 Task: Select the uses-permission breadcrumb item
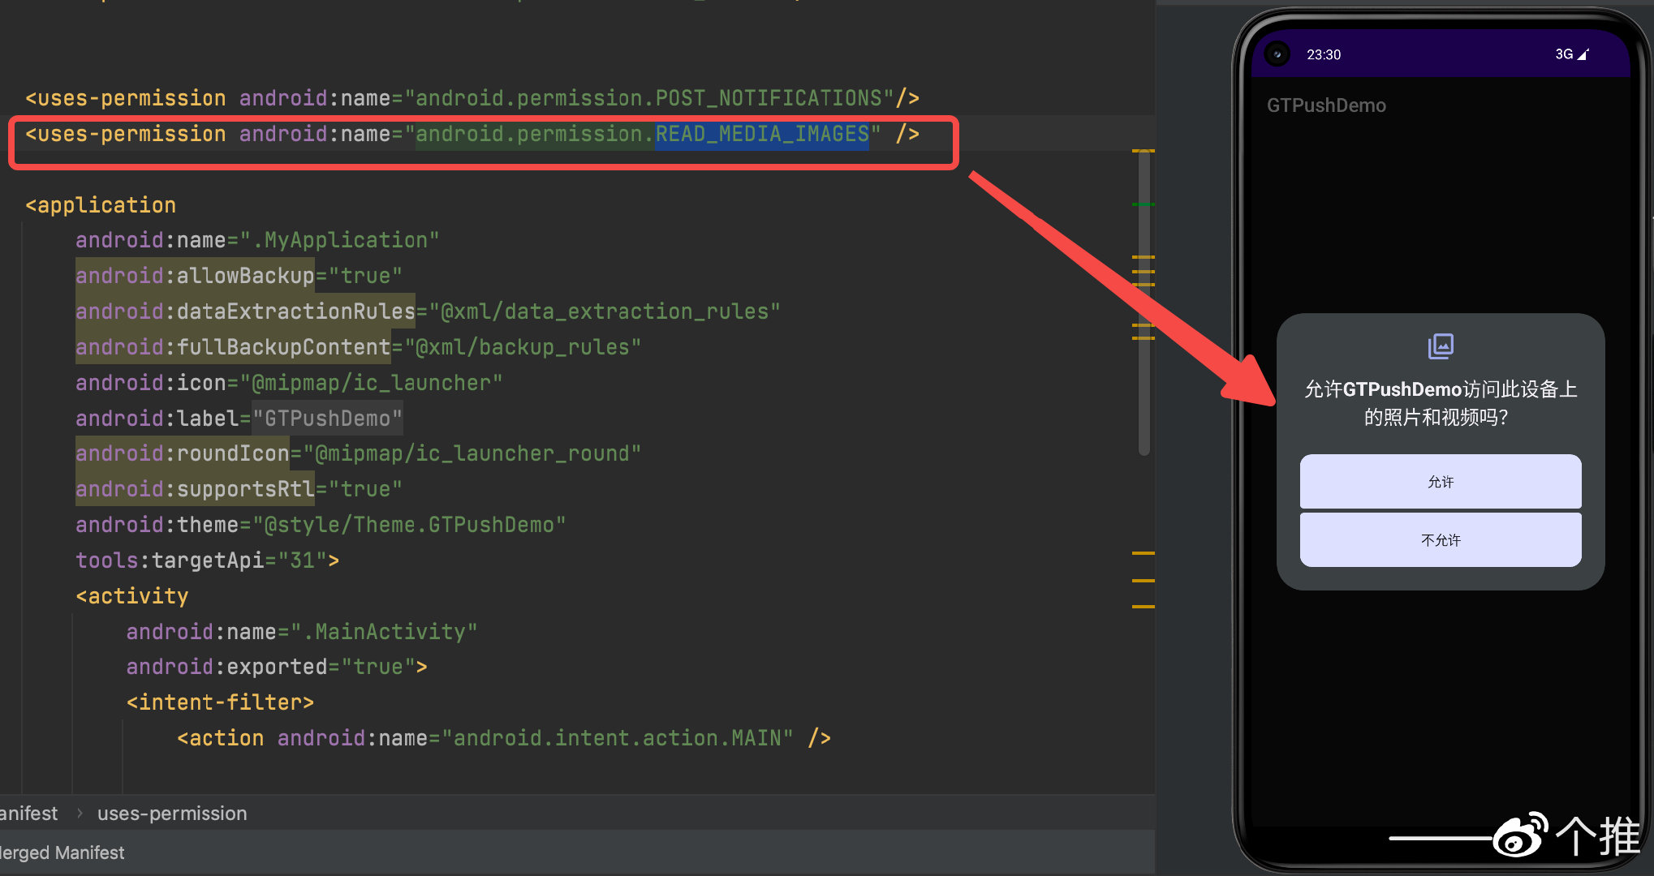point(172,814)
